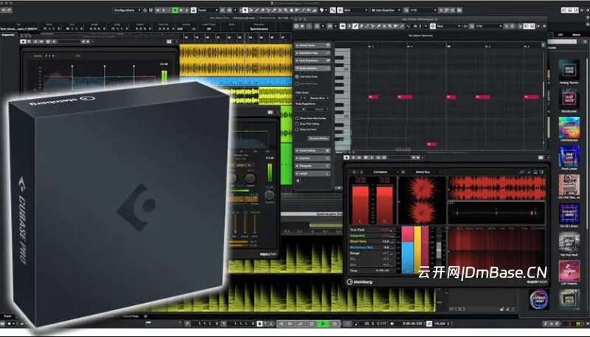Select the radio button below Use Editor Scale
The image size is (590, 337).
pos(297,83)
